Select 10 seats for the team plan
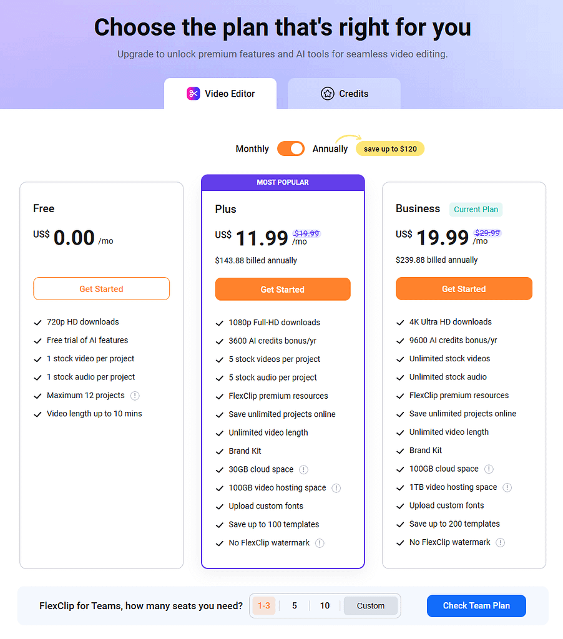The image size is (563, 639). [x=325, y=605]
